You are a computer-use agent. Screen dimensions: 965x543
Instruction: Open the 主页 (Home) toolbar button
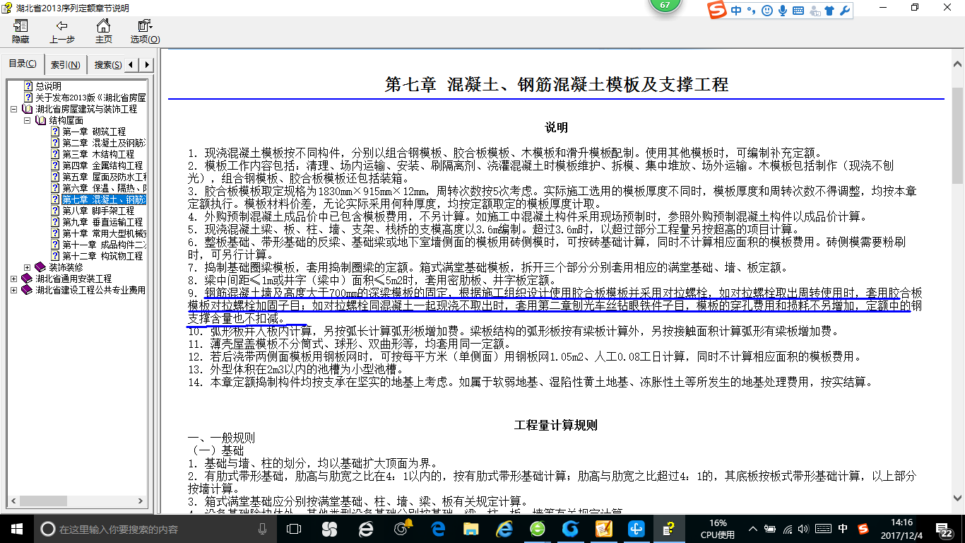pos(103,32)
